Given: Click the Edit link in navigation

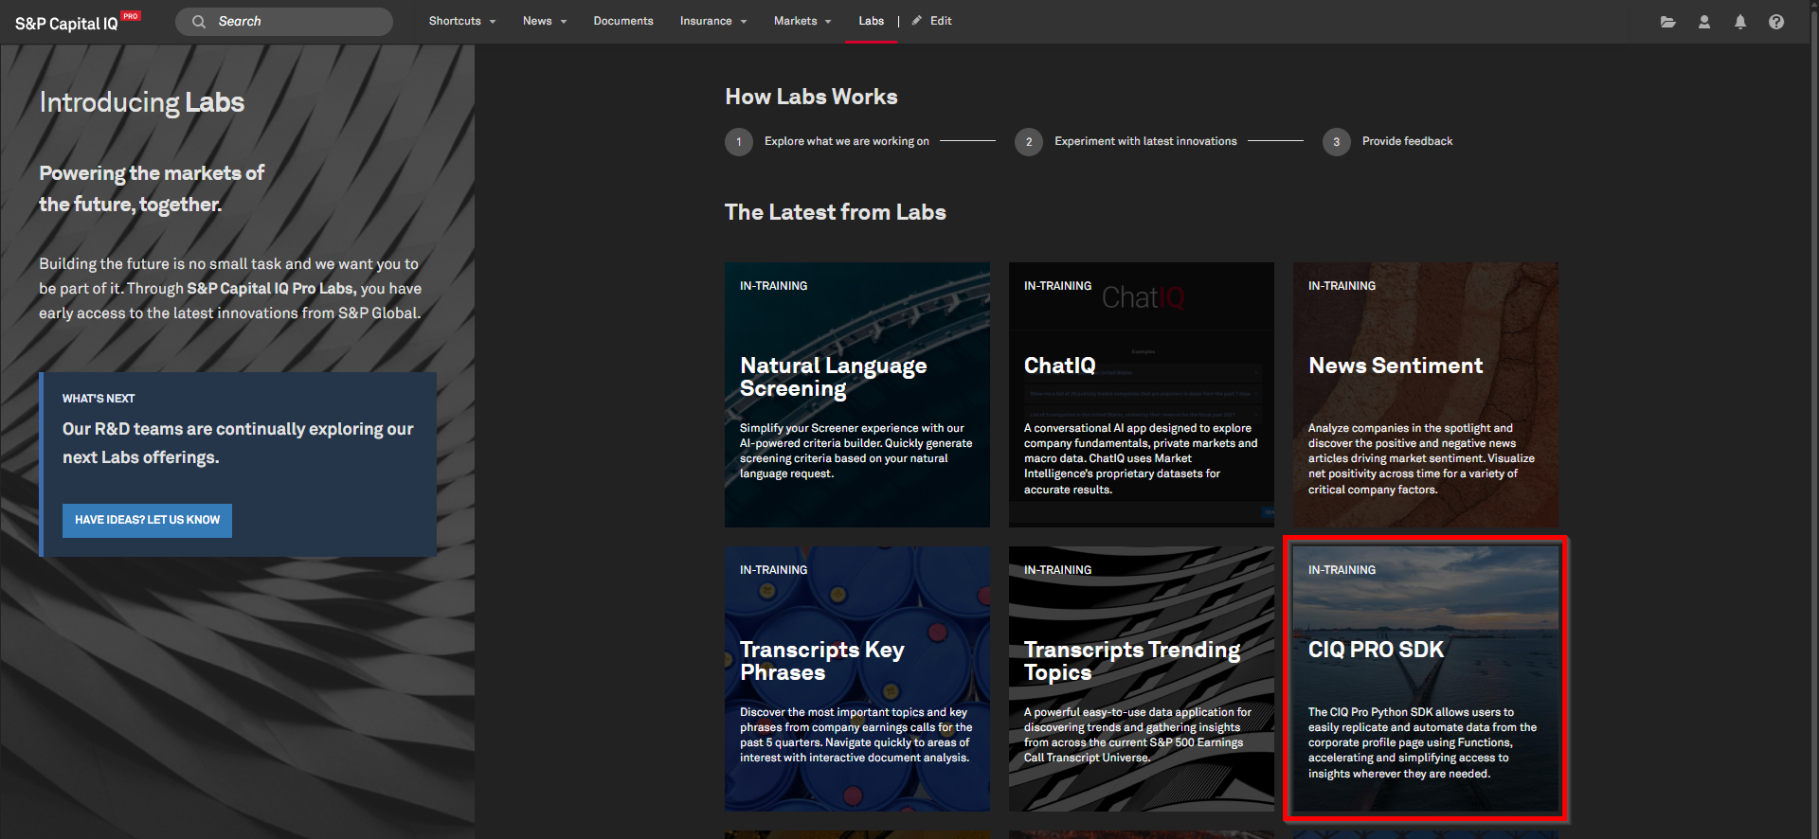Looking at the screenshot, I should pos(941,21).
